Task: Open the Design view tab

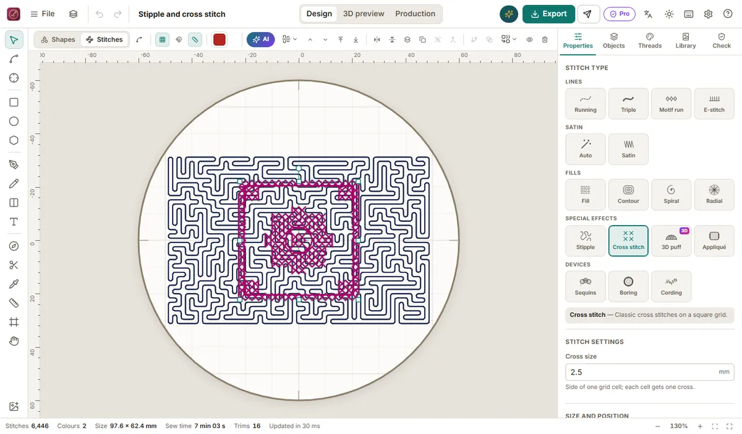Action: tap(319, 14)
